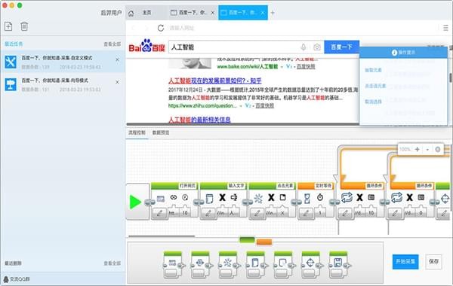This screenshot has height=286, width=453.
Task: Open the 人工智能的最新相关信息 link
Action: [x=199, y=119]
